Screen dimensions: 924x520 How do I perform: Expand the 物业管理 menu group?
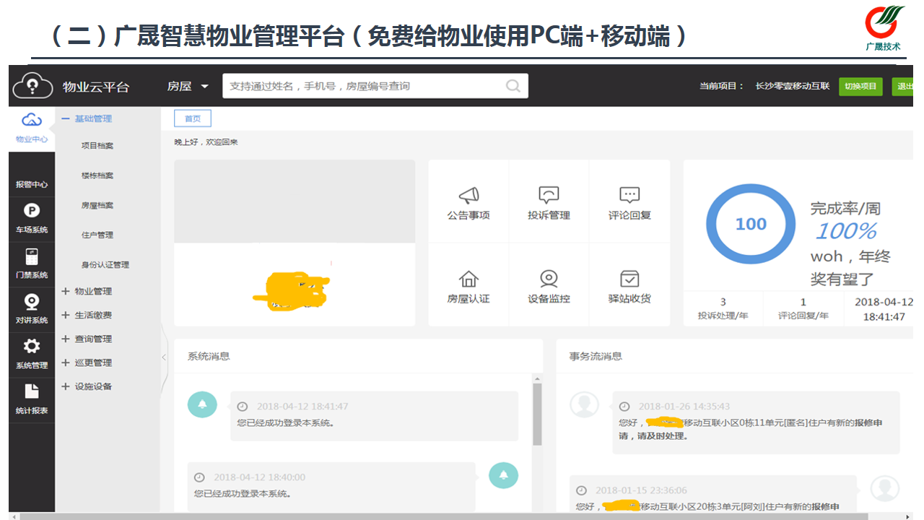pyautogui.click(x=66, y=291)
